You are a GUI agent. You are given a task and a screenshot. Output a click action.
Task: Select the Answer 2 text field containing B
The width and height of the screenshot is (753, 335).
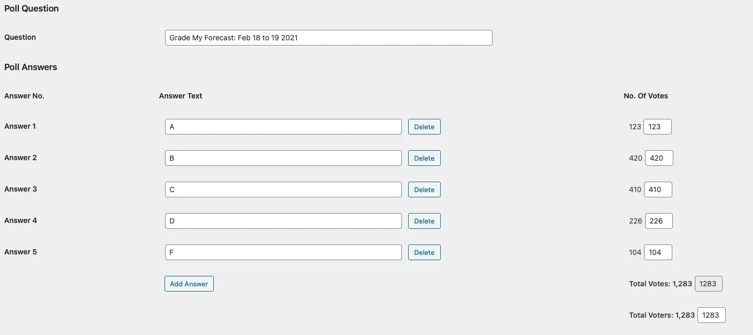click(x=283, y=158)
